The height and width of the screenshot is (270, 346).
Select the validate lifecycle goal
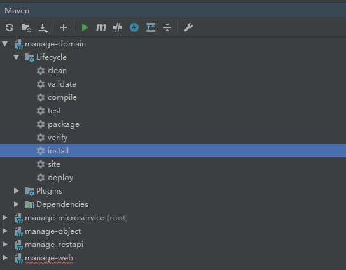point(62,84)
